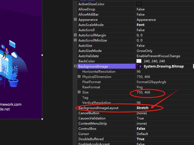This screenshot has width=194, height=145.
Task: Click the AllowMdiBar False value
Action: pos(140,15)
